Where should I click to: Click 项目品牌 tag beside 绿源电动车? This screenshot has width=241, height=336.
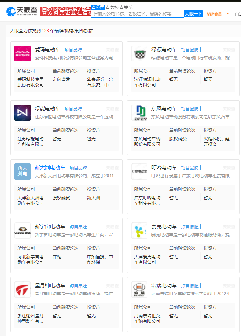190,50
